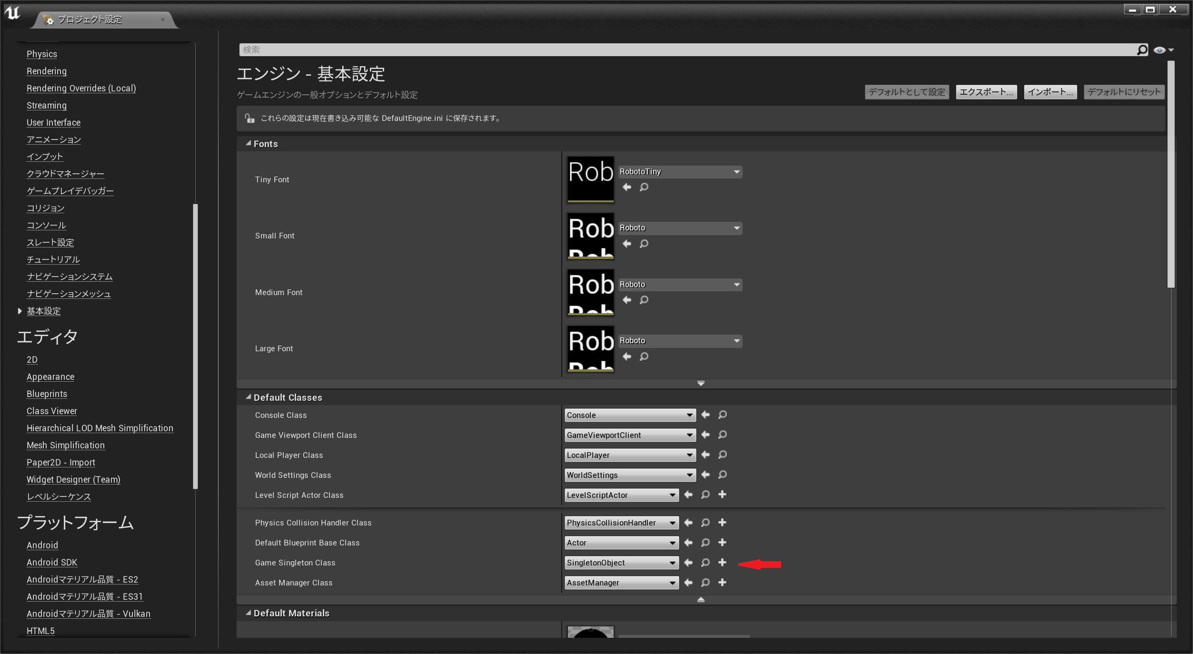The image size is (1193, 654).
Task: Click デフォルトにリセット to reset defaults
Action: tap(1124, 92)
